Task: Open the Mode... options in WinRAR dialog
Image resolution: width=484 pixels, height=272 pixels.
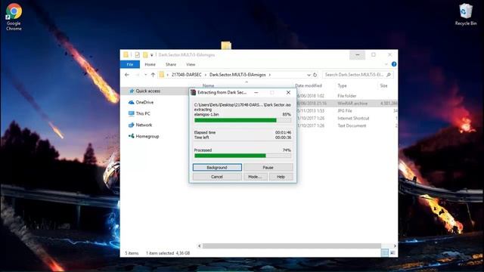Action: [255, 177]
